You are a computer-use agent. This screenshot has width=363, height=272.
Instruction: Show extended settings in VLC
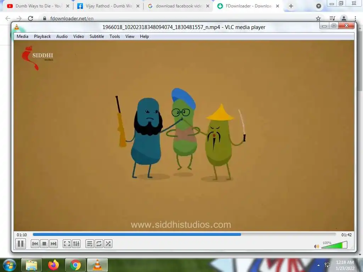(76, 244)
